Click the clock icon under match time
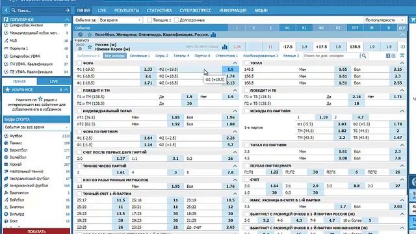 [80, 49]
